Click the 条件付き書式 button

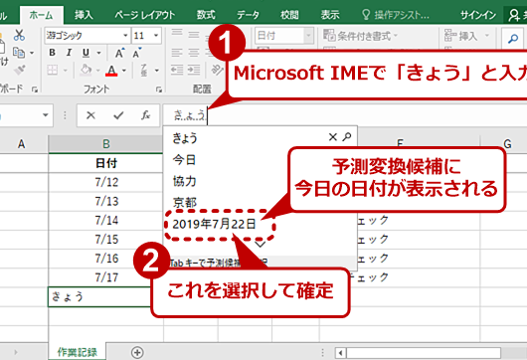pyautogui.click(x=360, y=35)
